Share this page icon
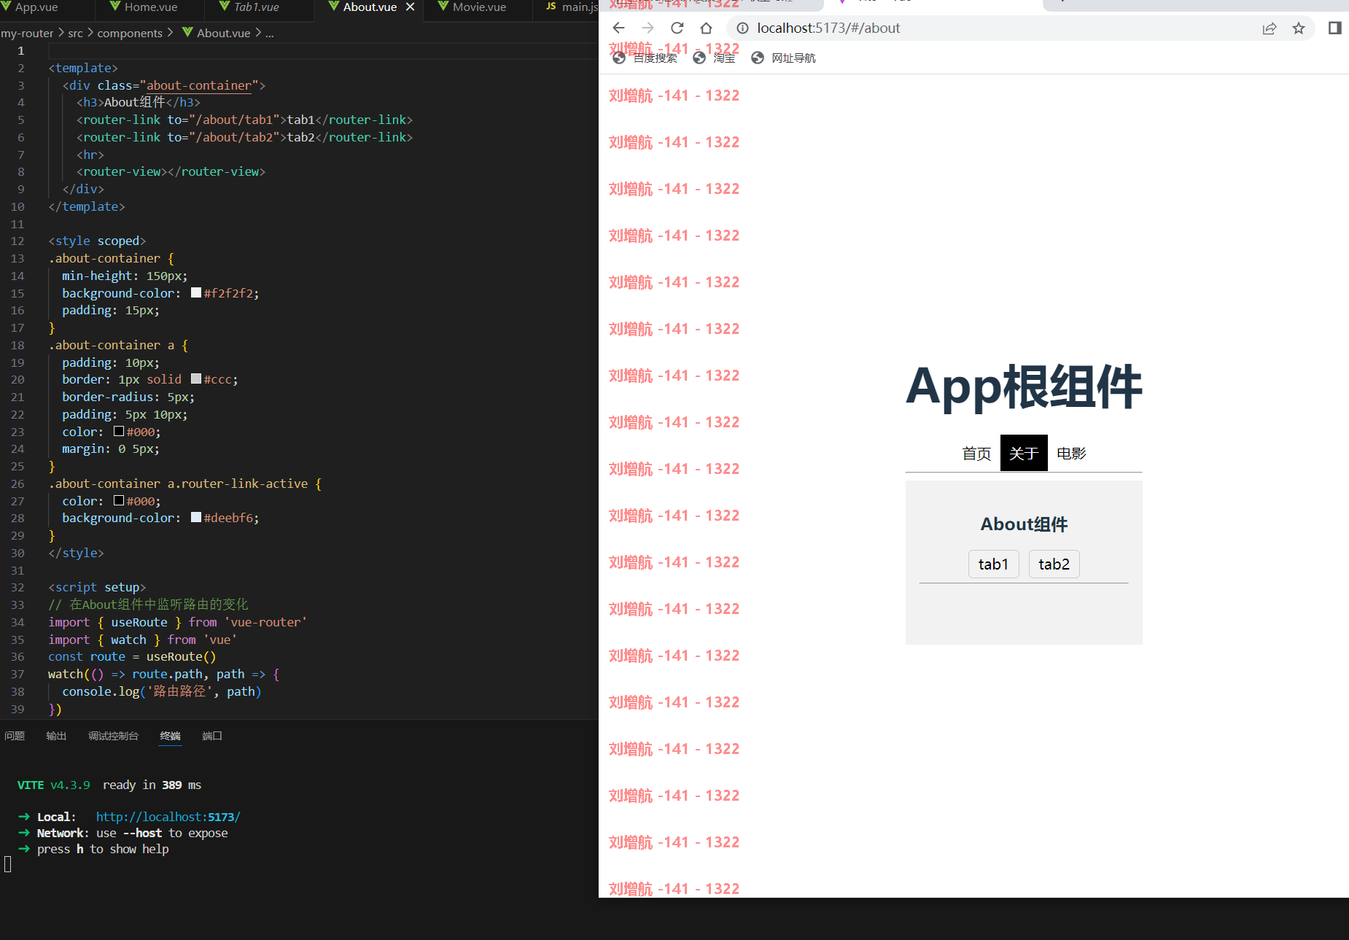The height and width of the screenshot is (940, 1349). 1270,28
